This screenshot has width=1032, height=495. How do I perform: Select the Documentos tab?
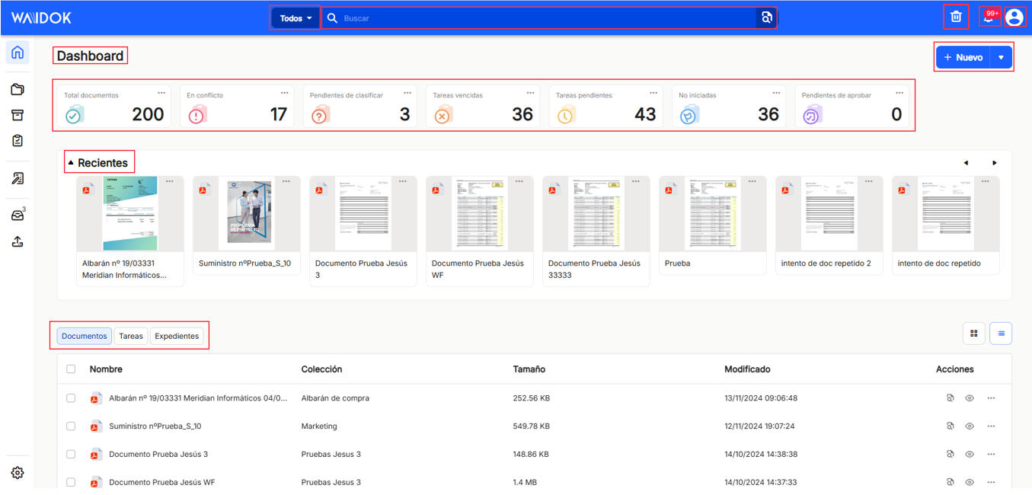[85, 336]
